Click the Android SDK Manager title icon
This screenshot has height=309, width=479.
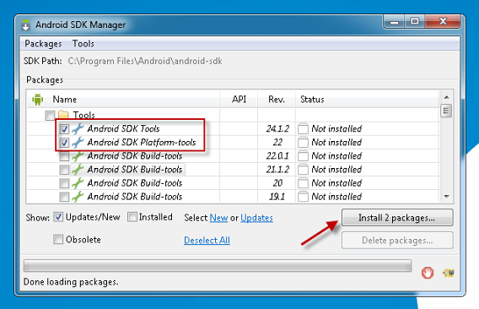coord(26,25)
